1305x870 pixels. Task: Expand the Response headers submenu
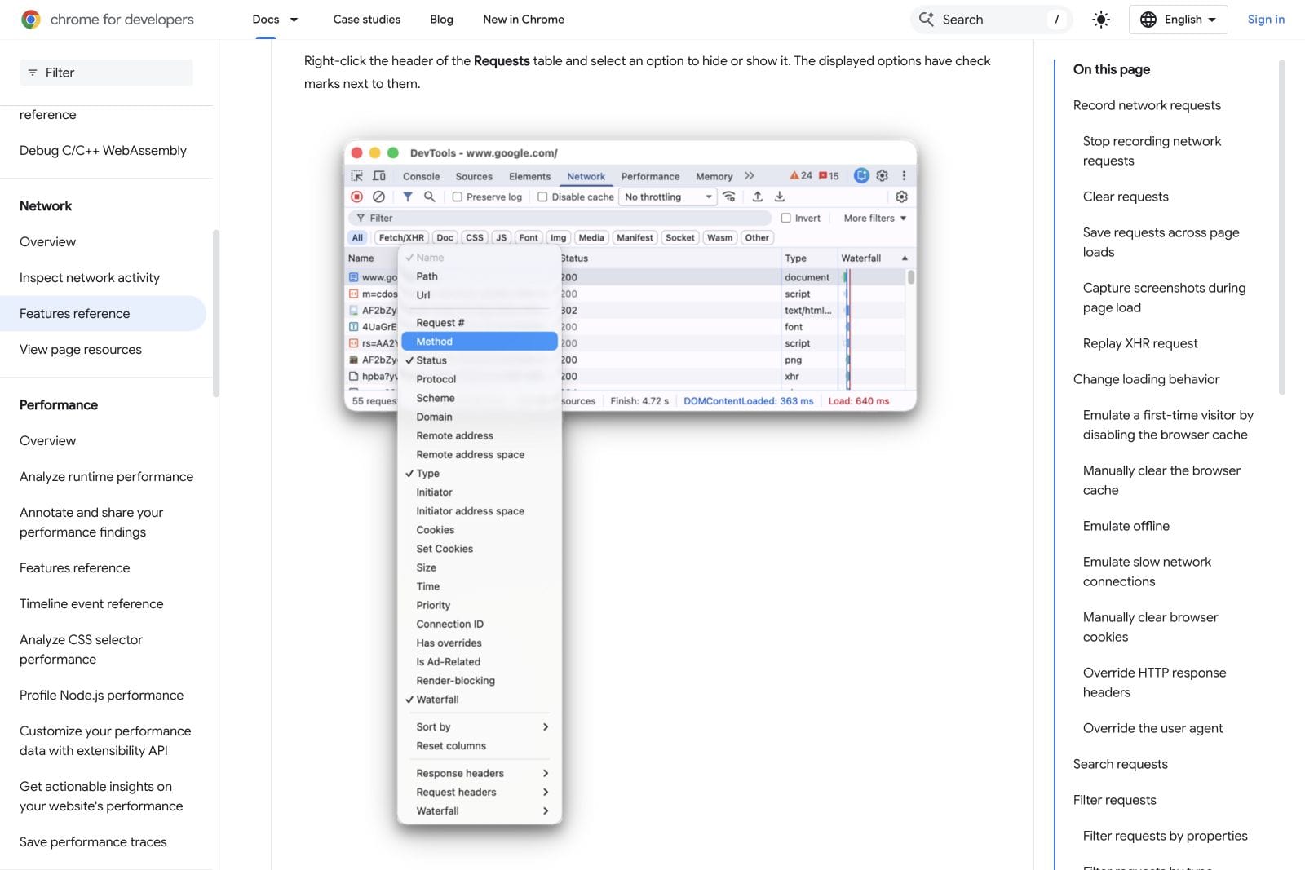(x=480, y=774)
